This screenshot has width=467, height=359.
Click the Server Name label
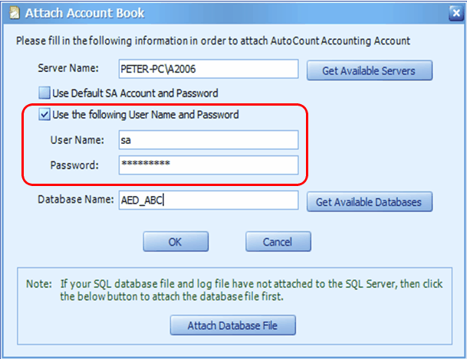tap(68, 68)
